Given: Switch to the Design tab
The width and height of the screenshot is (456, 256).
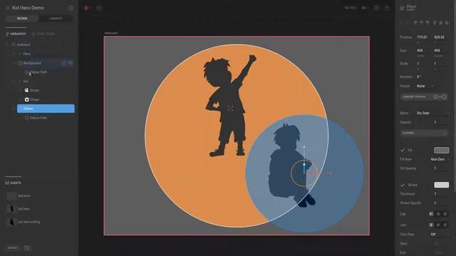Looking at the screenshot, I should coord(22,18).
